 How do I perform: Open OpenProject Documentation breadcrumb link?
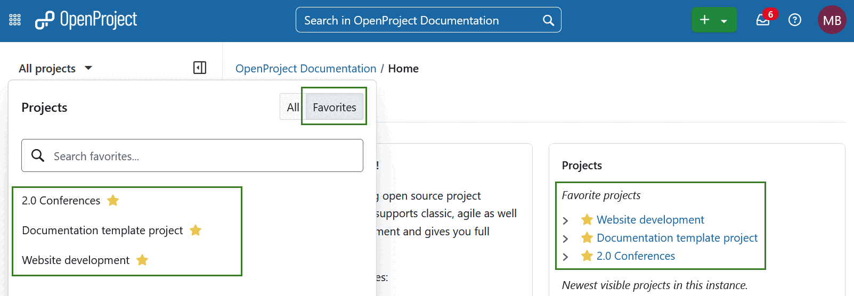tap(306, 69)
